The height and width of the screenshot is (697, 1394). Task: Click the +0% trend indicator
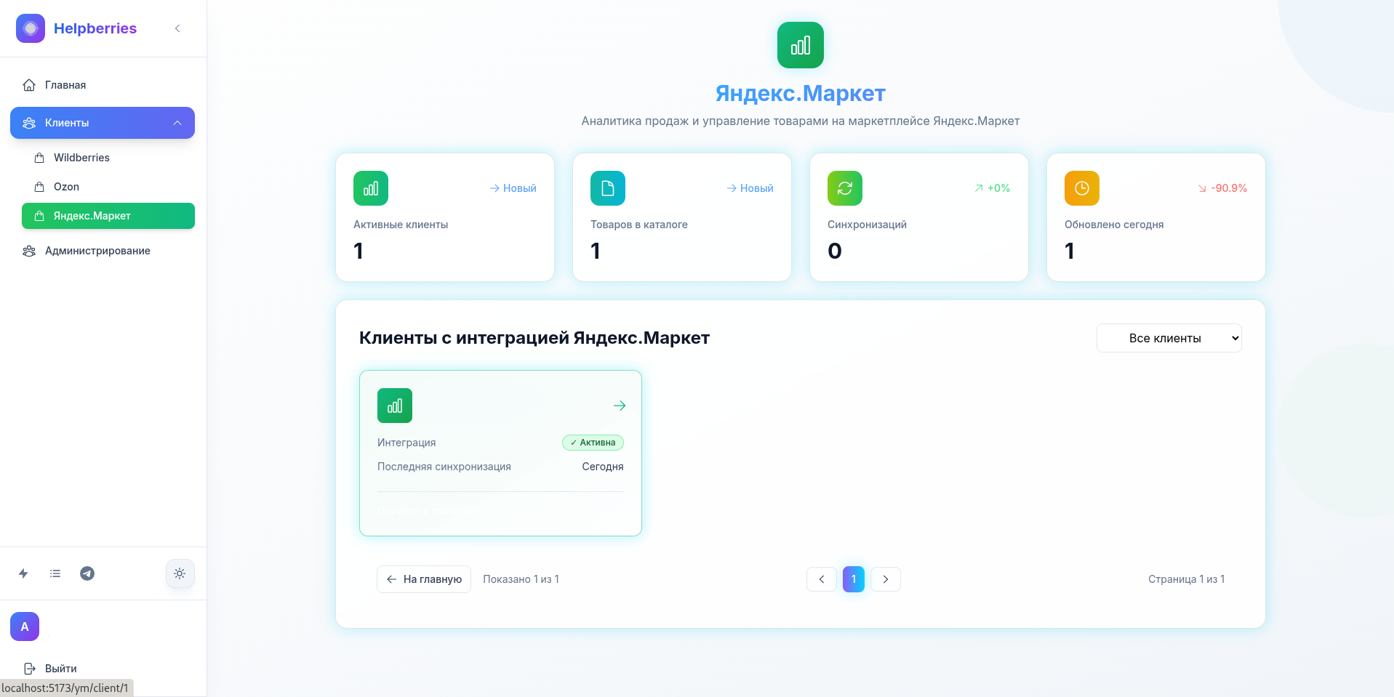pos(992,188)
